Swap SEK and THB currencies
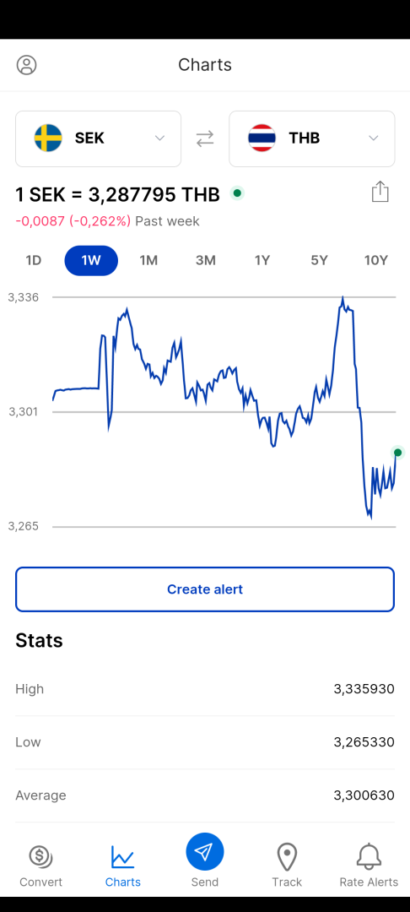 205,138
